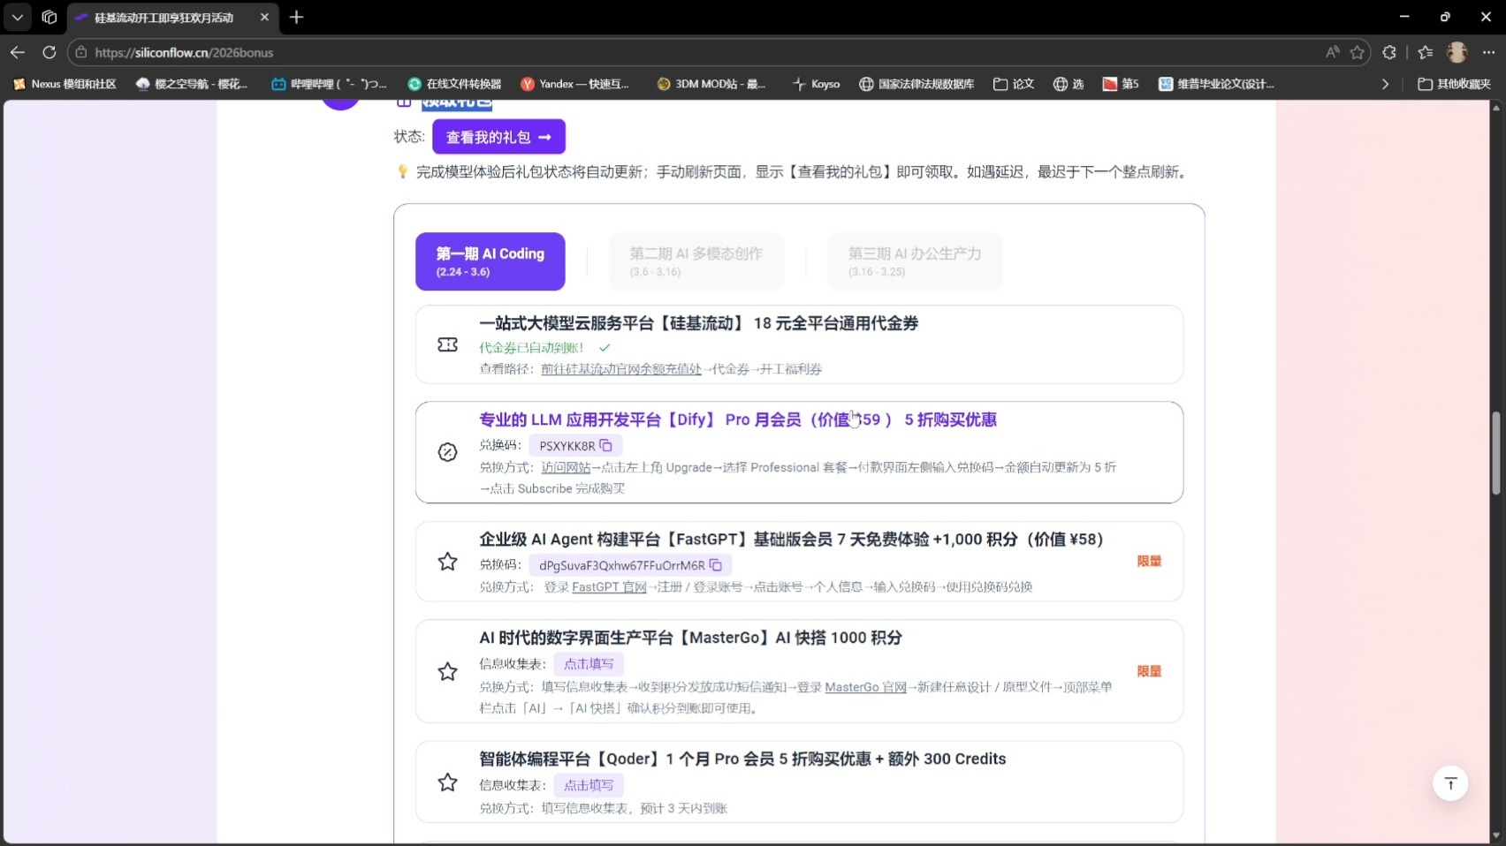The image size is (1506, 846).
Task: View site information lock icon
Action: coord(81,52)
